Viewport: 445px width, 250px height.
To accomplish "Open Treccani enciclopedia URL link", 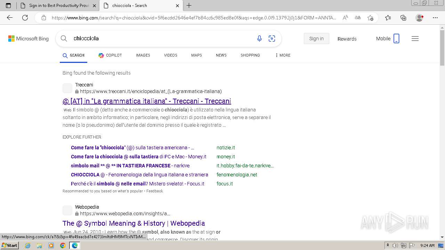I will click(x=151, y=91).
